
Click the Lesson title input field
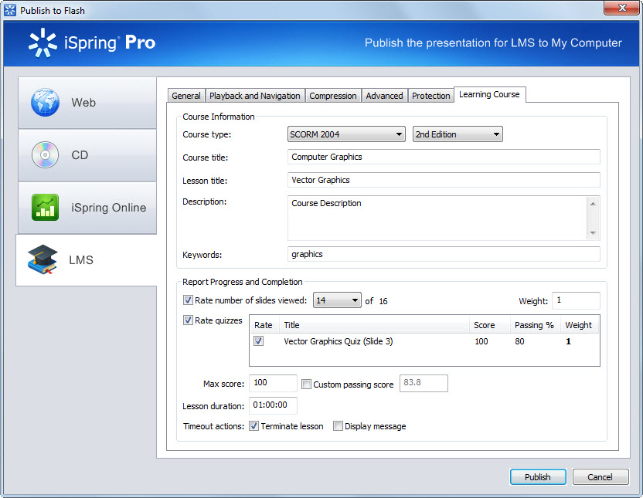pyautogui.click(x=444, y=180)
